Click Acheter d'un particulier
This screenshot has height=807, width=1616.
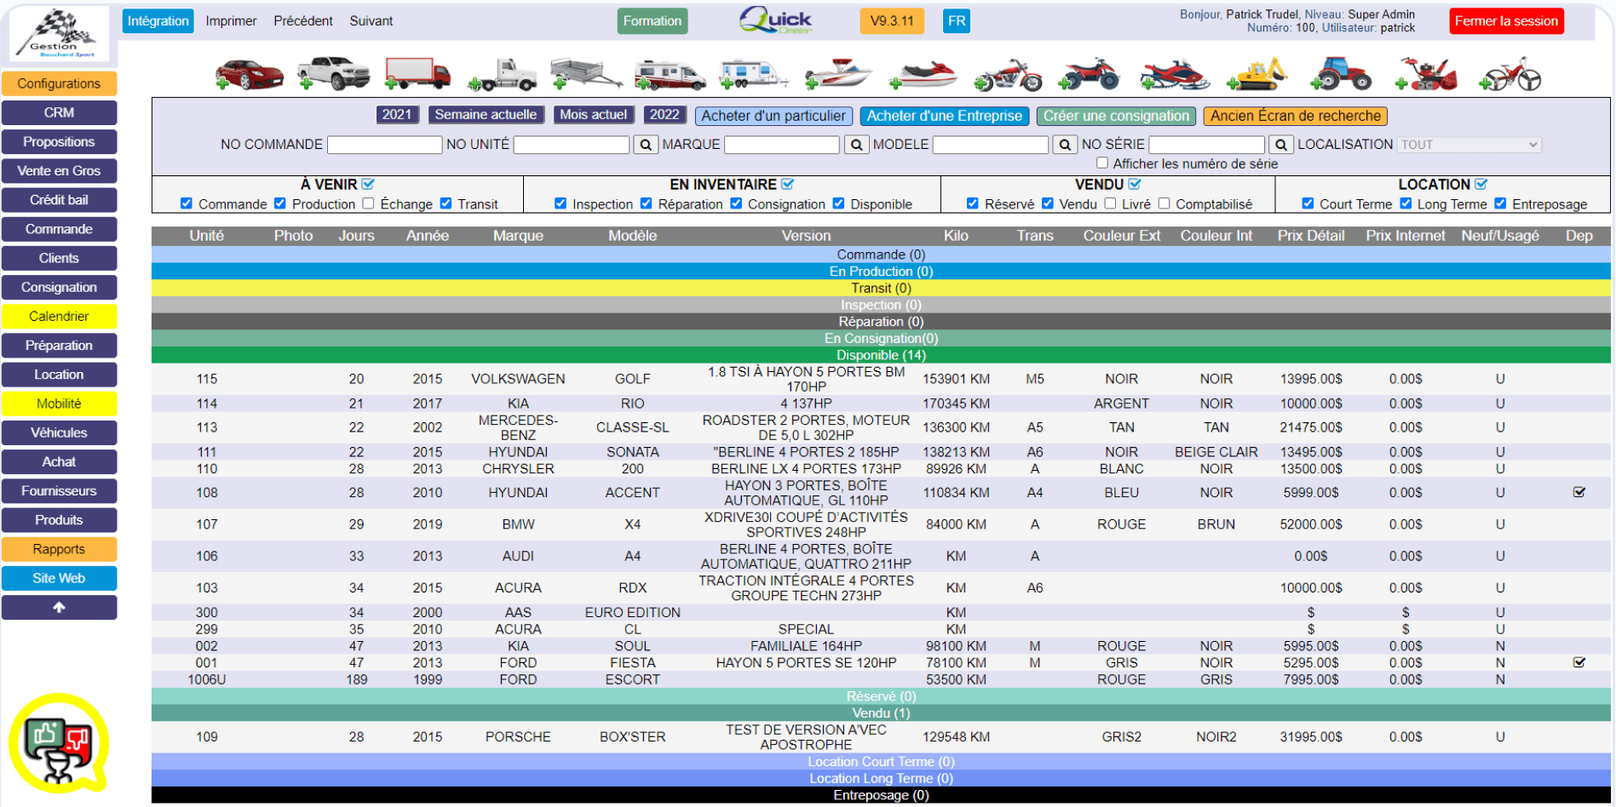pos(773,116)
